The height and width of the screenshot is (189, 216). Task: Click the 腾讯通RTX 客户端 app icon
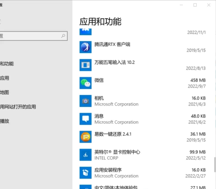tap(85, 47)
